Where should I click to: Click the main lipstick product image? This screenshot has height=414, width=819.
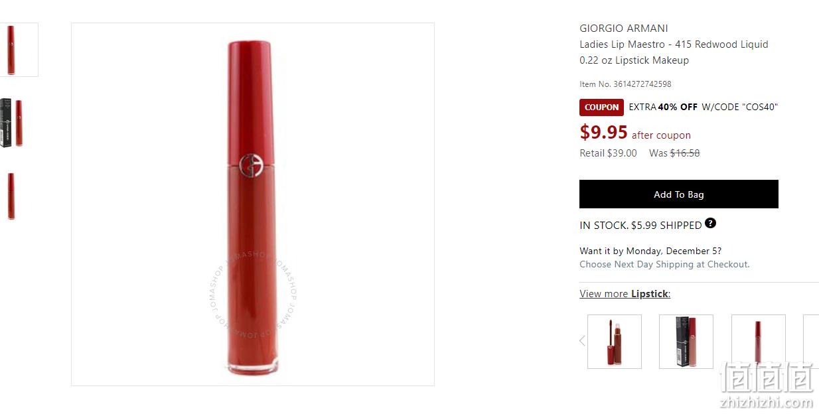click(253, 204)
